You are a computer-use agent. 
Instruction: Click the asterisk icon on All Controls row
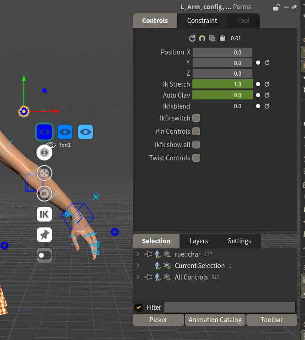tap(167, 277)
